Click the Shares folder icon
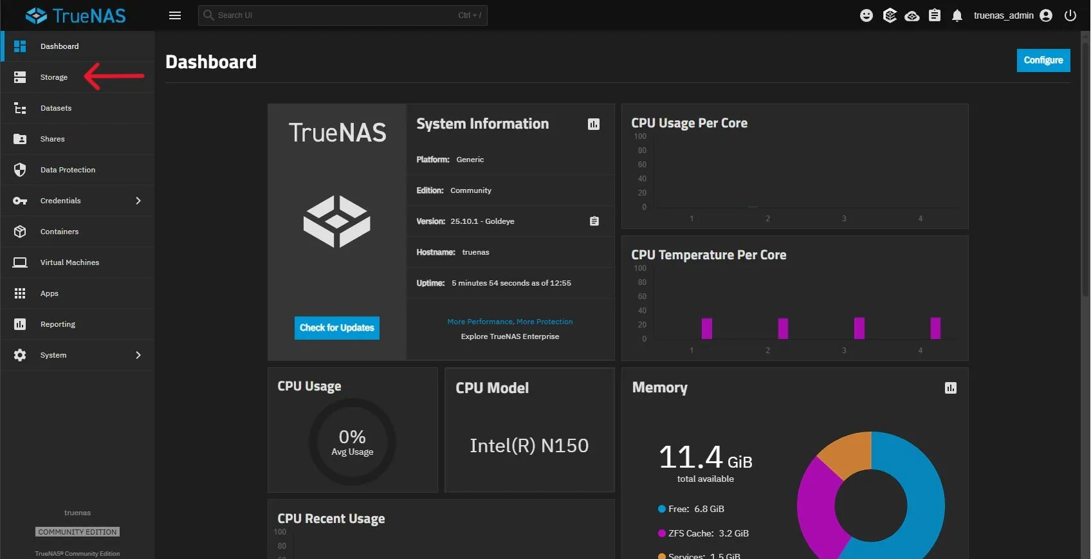 [20, 139]
